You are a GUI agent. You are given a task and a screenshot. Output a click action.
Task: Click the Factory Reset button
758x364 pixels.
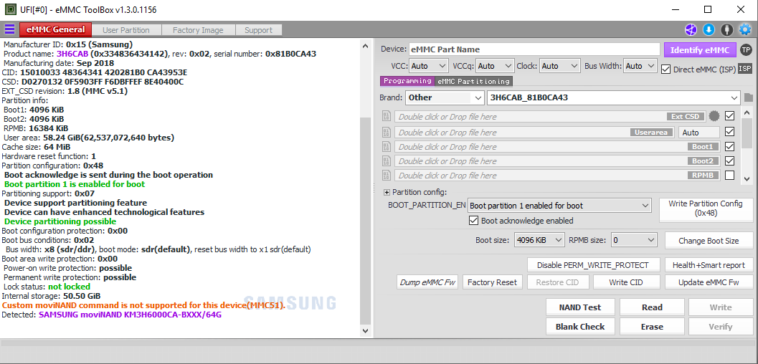pyautogui.click(x=492, y=282)
